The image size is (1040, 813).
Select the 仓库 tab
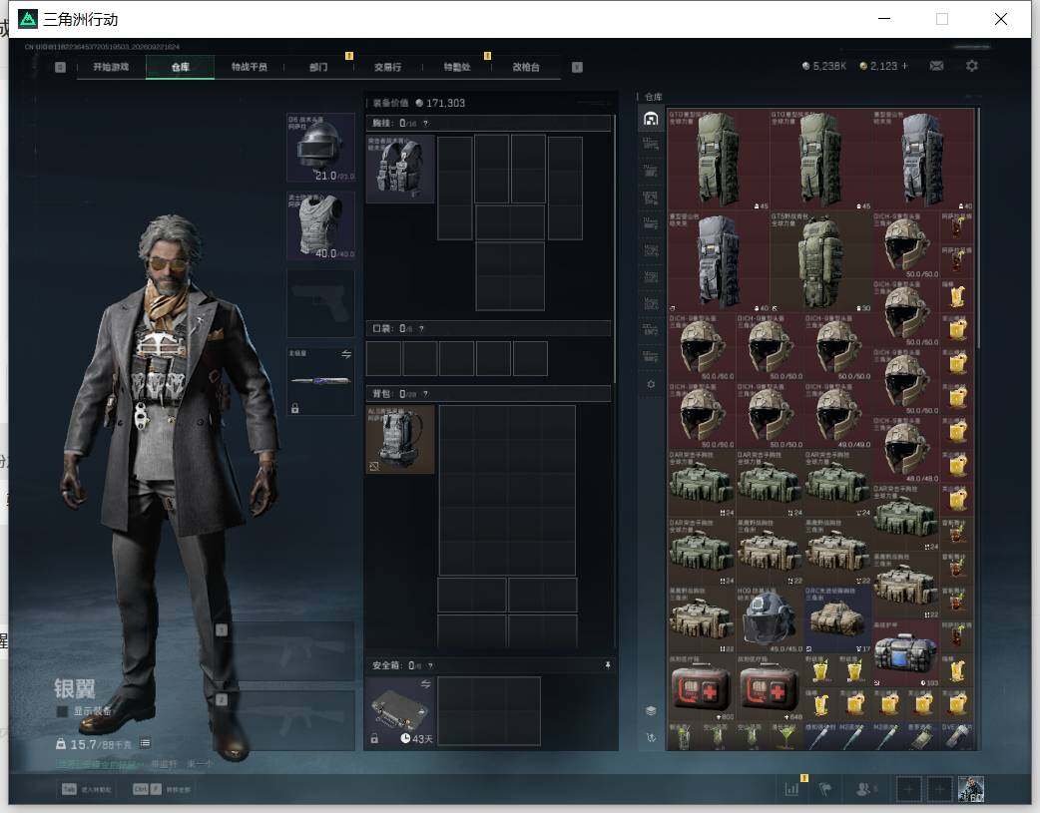pos(181,67)
